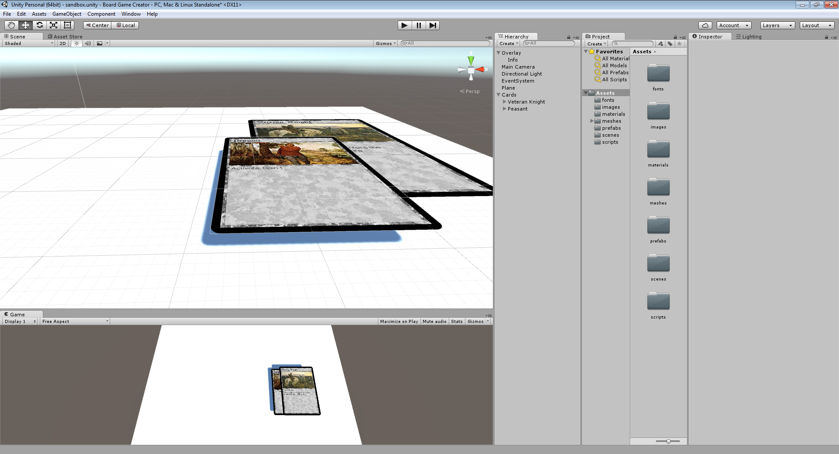Select the Scale tool

pyautogui.click(x=53, y=25)
